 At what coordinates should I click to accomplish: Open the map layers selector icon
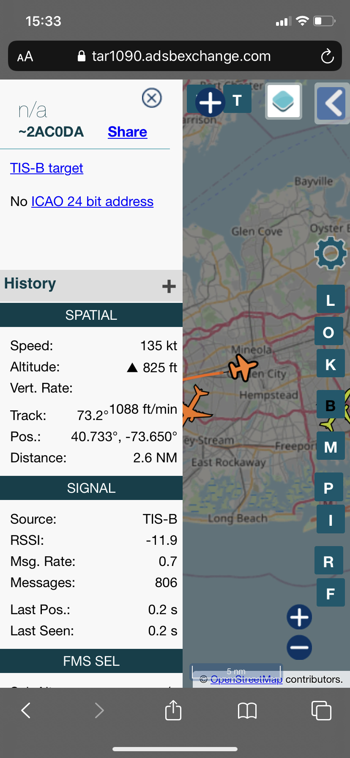click(283, 102)
